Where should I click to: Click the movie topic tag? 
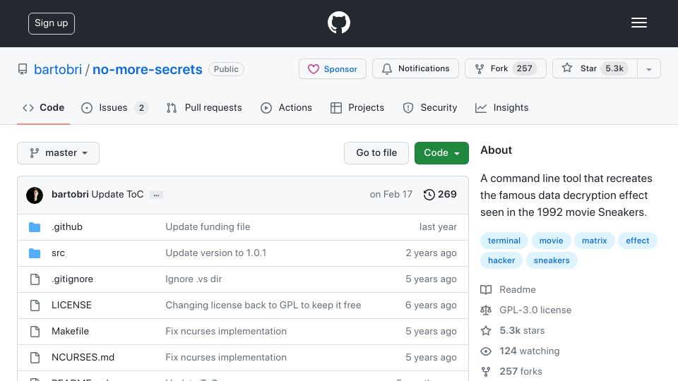coord(552,241)
